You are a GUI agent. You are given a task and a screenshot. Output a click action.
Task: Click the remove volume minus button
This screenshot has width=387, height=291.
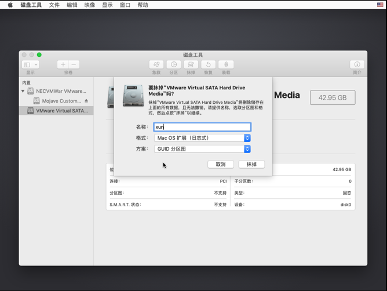click(x=74, y=64)
